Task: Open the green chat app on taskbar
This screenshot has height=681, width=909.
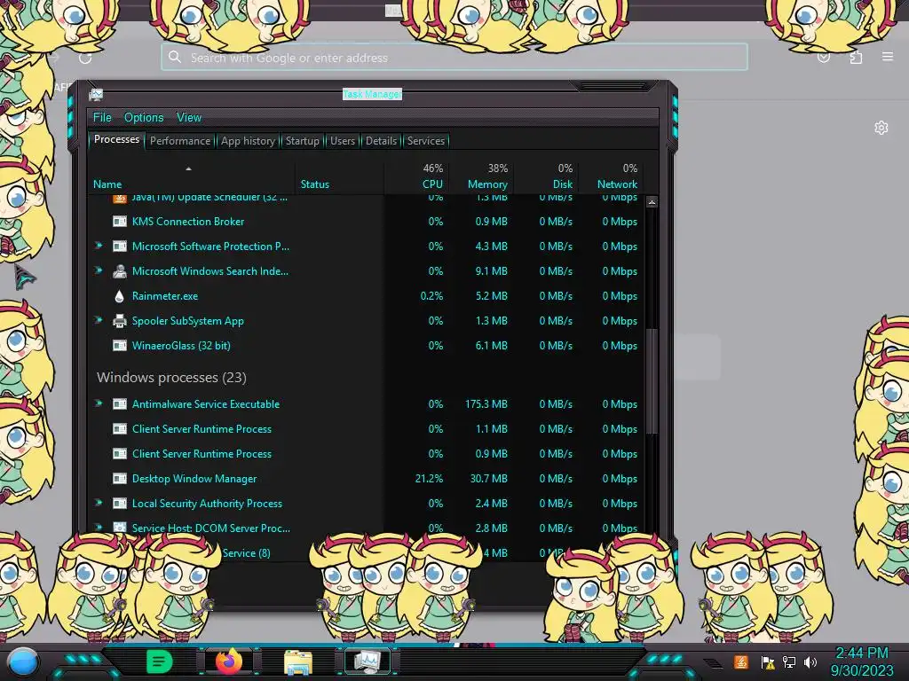Action: [x=159, y=661]
